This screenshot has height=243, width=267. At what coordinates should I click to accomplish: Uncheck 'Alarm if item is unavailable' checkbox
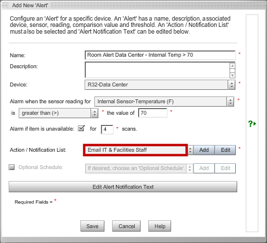pos(81,128)
